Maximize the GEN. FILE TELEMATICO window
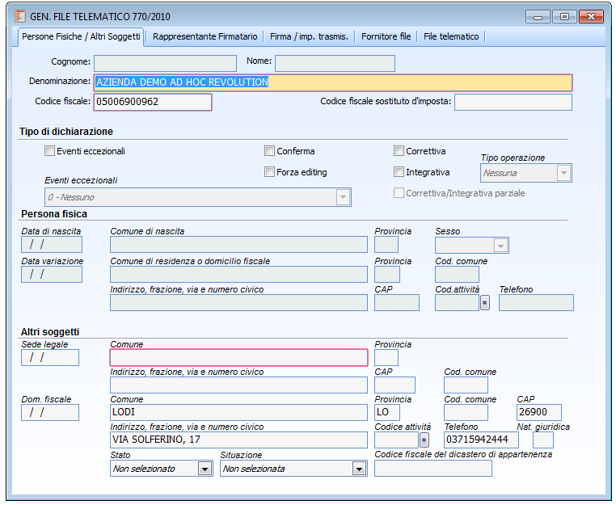This screenshot has width=616, height=505. (x=564, y=17)
